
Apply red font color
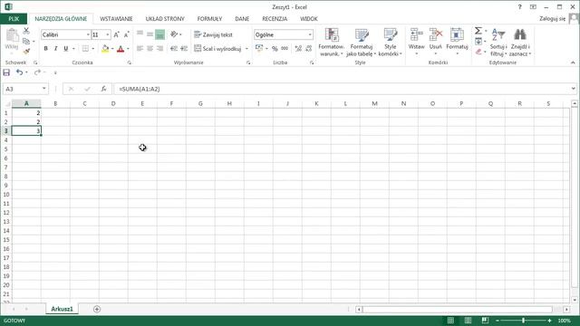[x=121, y=48]
